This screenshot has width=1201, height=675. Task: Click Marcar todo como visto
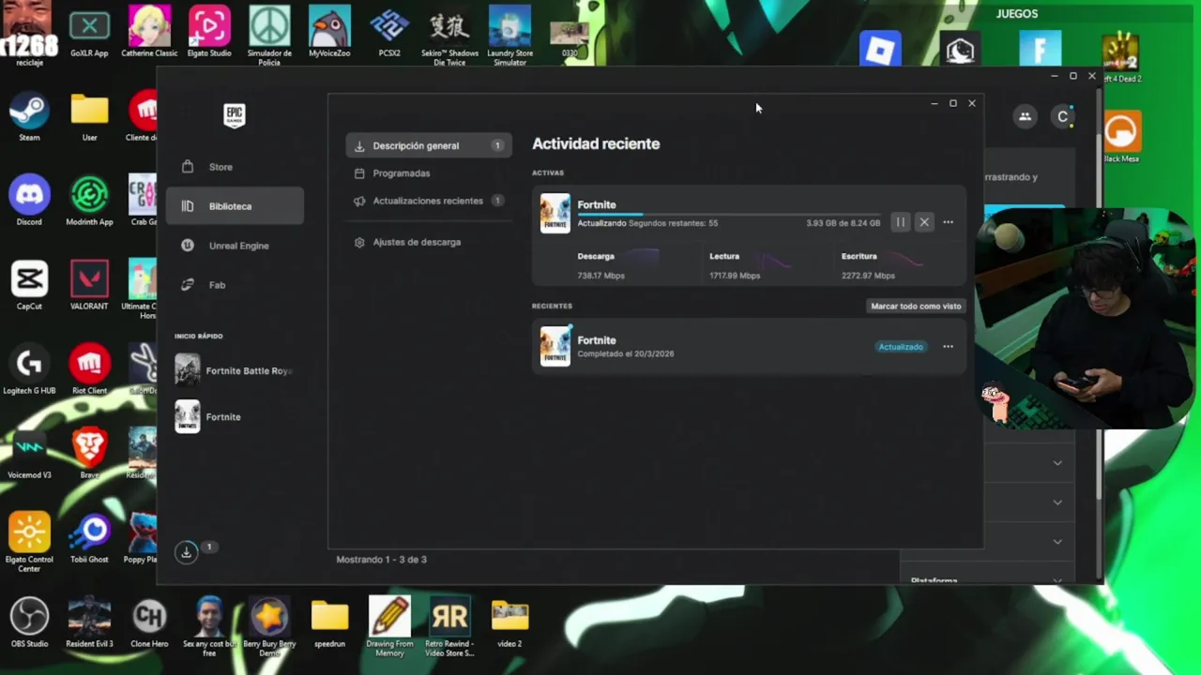click(916, 306)
